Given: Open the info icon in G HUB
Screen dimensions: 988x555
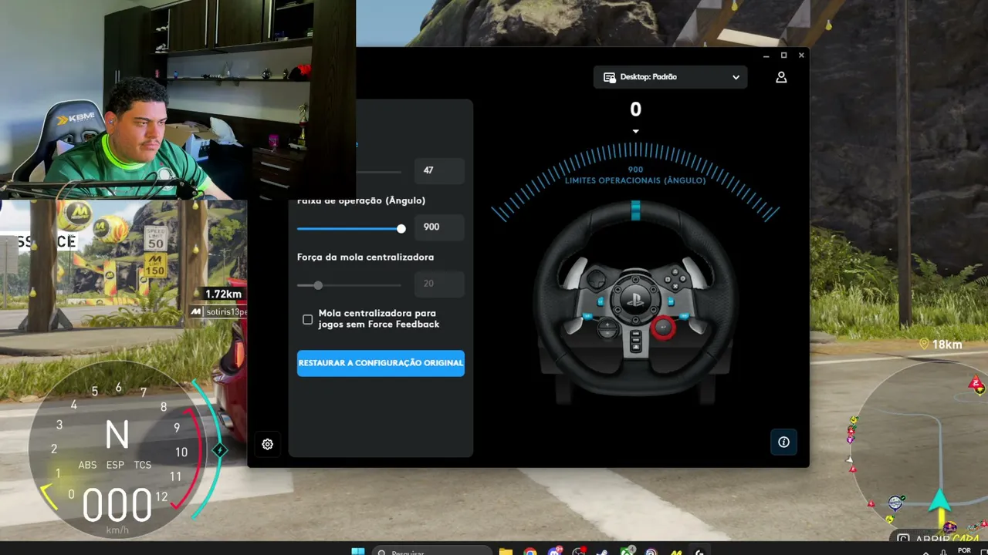Looking at the screenshot, I should tap(783, 442).
